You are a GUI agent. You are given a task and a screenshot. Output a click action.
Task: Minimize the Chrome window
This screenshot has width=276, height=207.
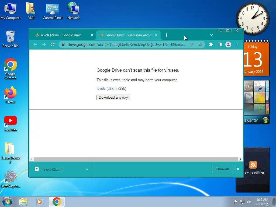(x=221, y=31)
